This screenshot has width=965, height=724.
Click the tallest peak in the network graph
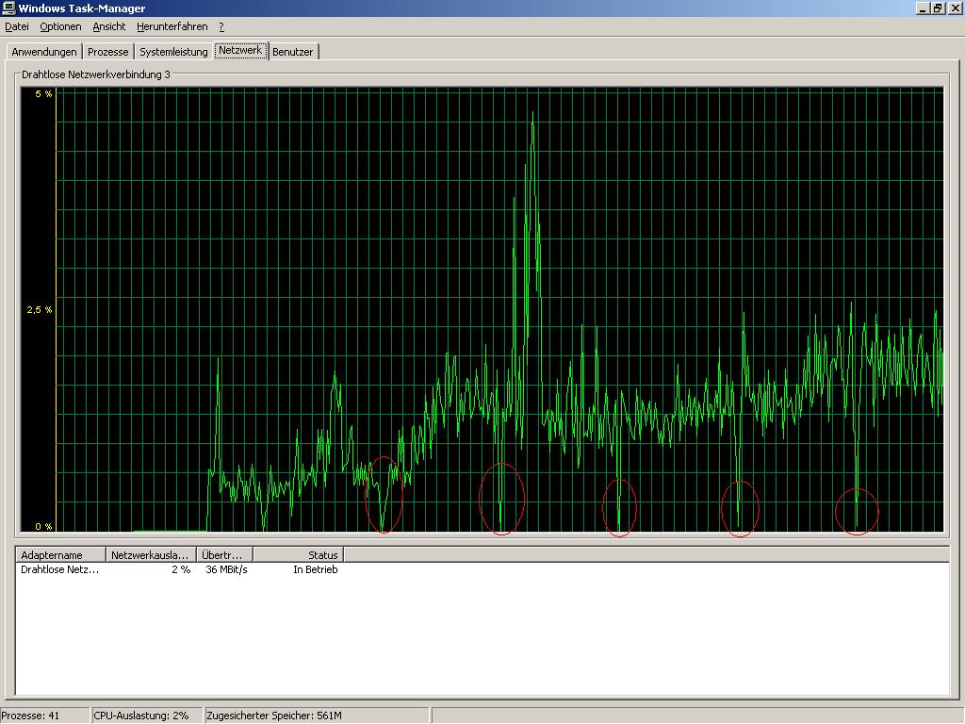pyautogui.click(x=533, y=115)
